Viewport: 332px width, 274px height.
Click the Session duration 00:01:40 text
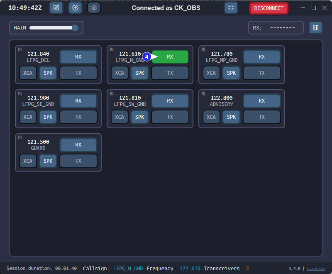click(42, 269)
